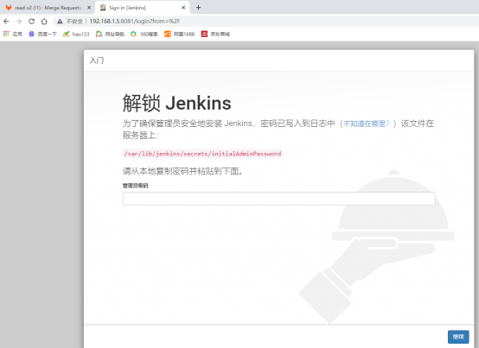The height and width of the screenshot is (348, 479).
Task: Click the browser forward arrow
Action: (19, 21)
